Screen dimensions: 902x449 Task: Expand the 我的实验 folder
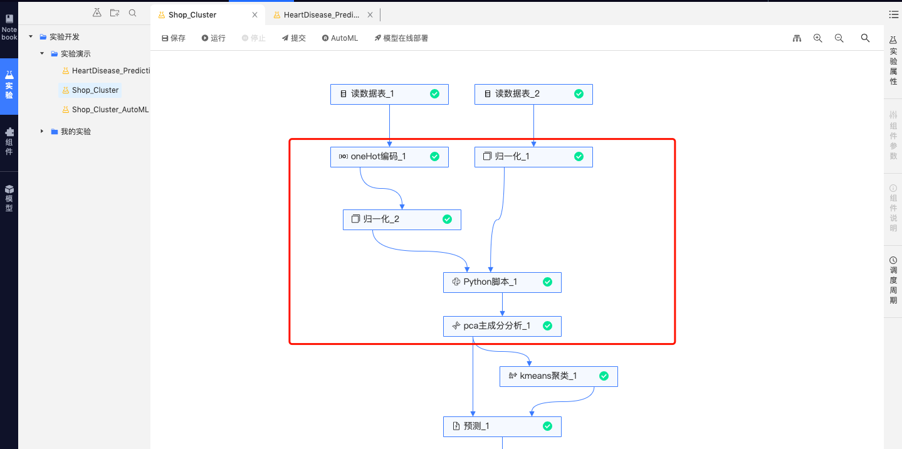coord(42,131)
